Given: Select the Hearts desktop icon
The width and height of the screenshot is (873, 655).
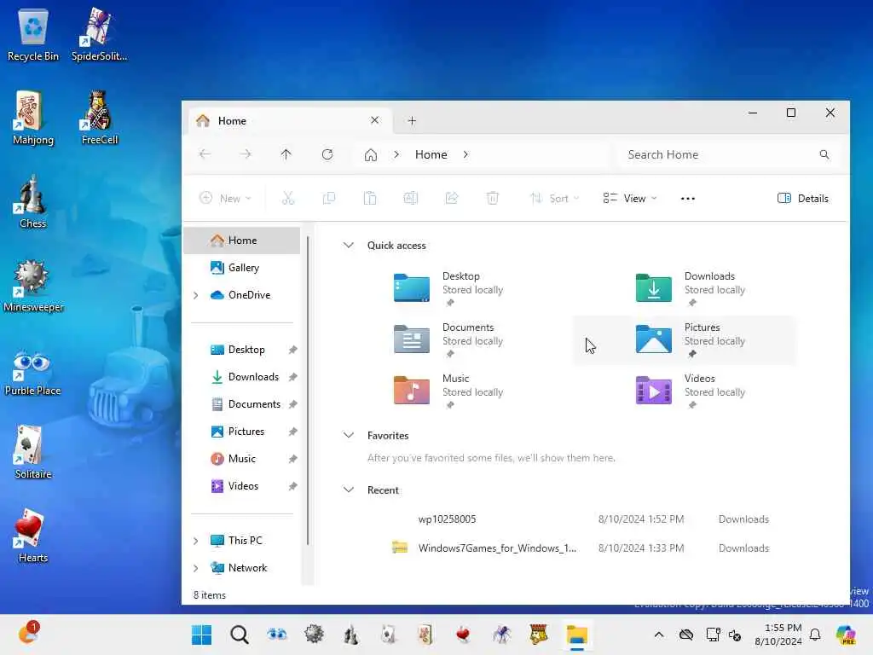Looking at the screenshot, I should coord(33,536).
